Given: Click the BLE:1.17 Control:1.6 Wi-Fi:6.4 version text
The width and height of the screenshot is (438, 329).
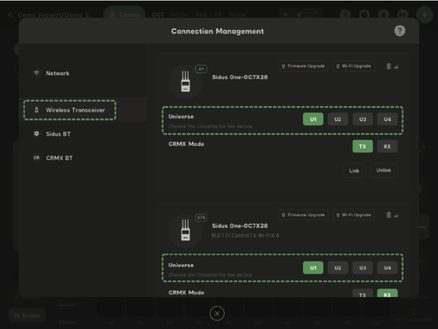Looking at the screenshot, I should [245, 235].
